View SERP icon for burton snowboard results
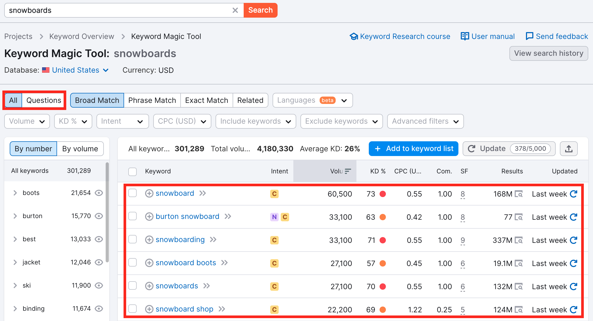The height and width of the screenshot is (321, 593). tap(519, 217)
